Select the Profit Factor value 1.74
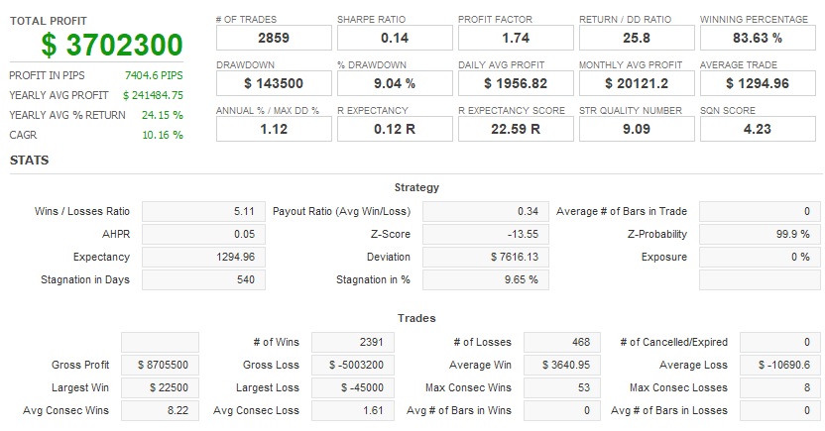Image resolution: width=825 pixels, height=431 pixels. point(515,38)
